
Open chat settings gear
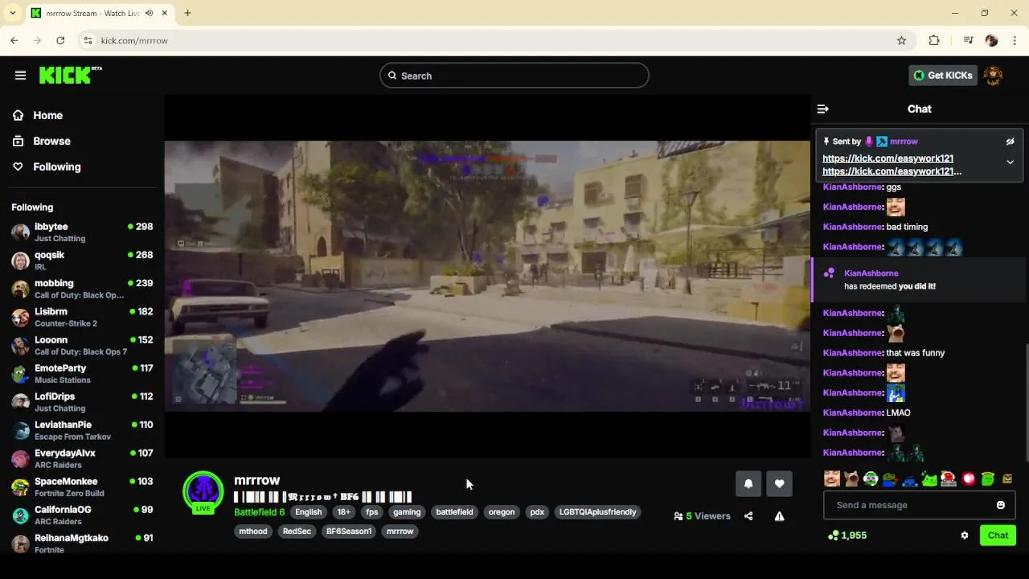tap(965, 536)
